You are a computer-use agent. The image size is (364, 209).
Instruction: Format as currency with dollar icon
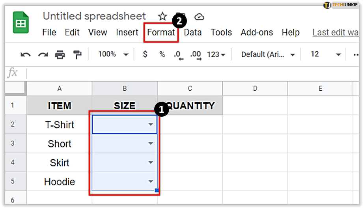pyautogui.click(x=145, y=54)
